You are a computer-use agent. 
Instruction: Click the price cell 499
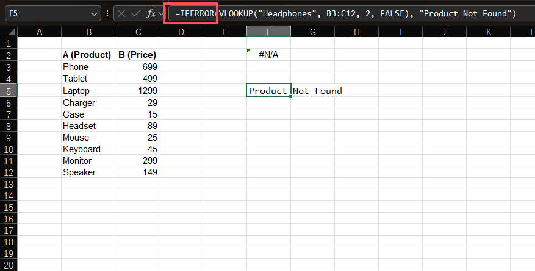pos(138,79)
